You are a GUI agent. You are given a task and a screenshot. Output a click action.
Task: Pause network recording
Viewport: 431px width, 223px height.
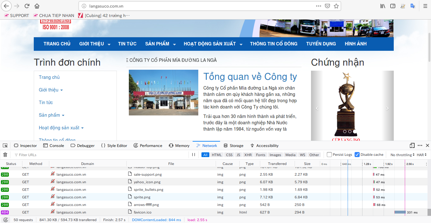pos(194,155)
